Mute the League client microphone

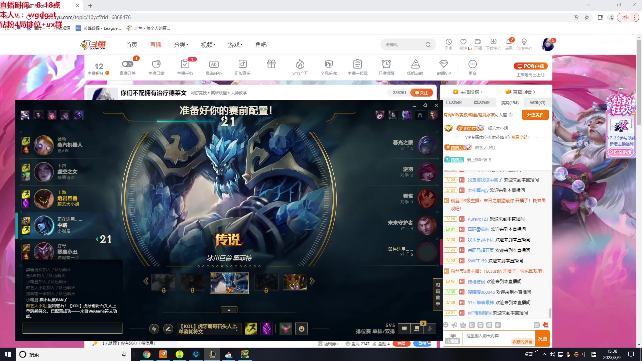[430, 329]
